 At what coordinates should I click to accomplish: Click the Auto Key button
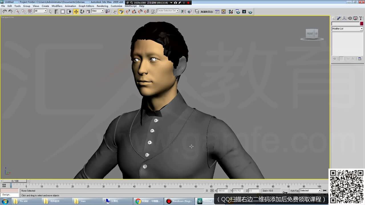(295, 190)
